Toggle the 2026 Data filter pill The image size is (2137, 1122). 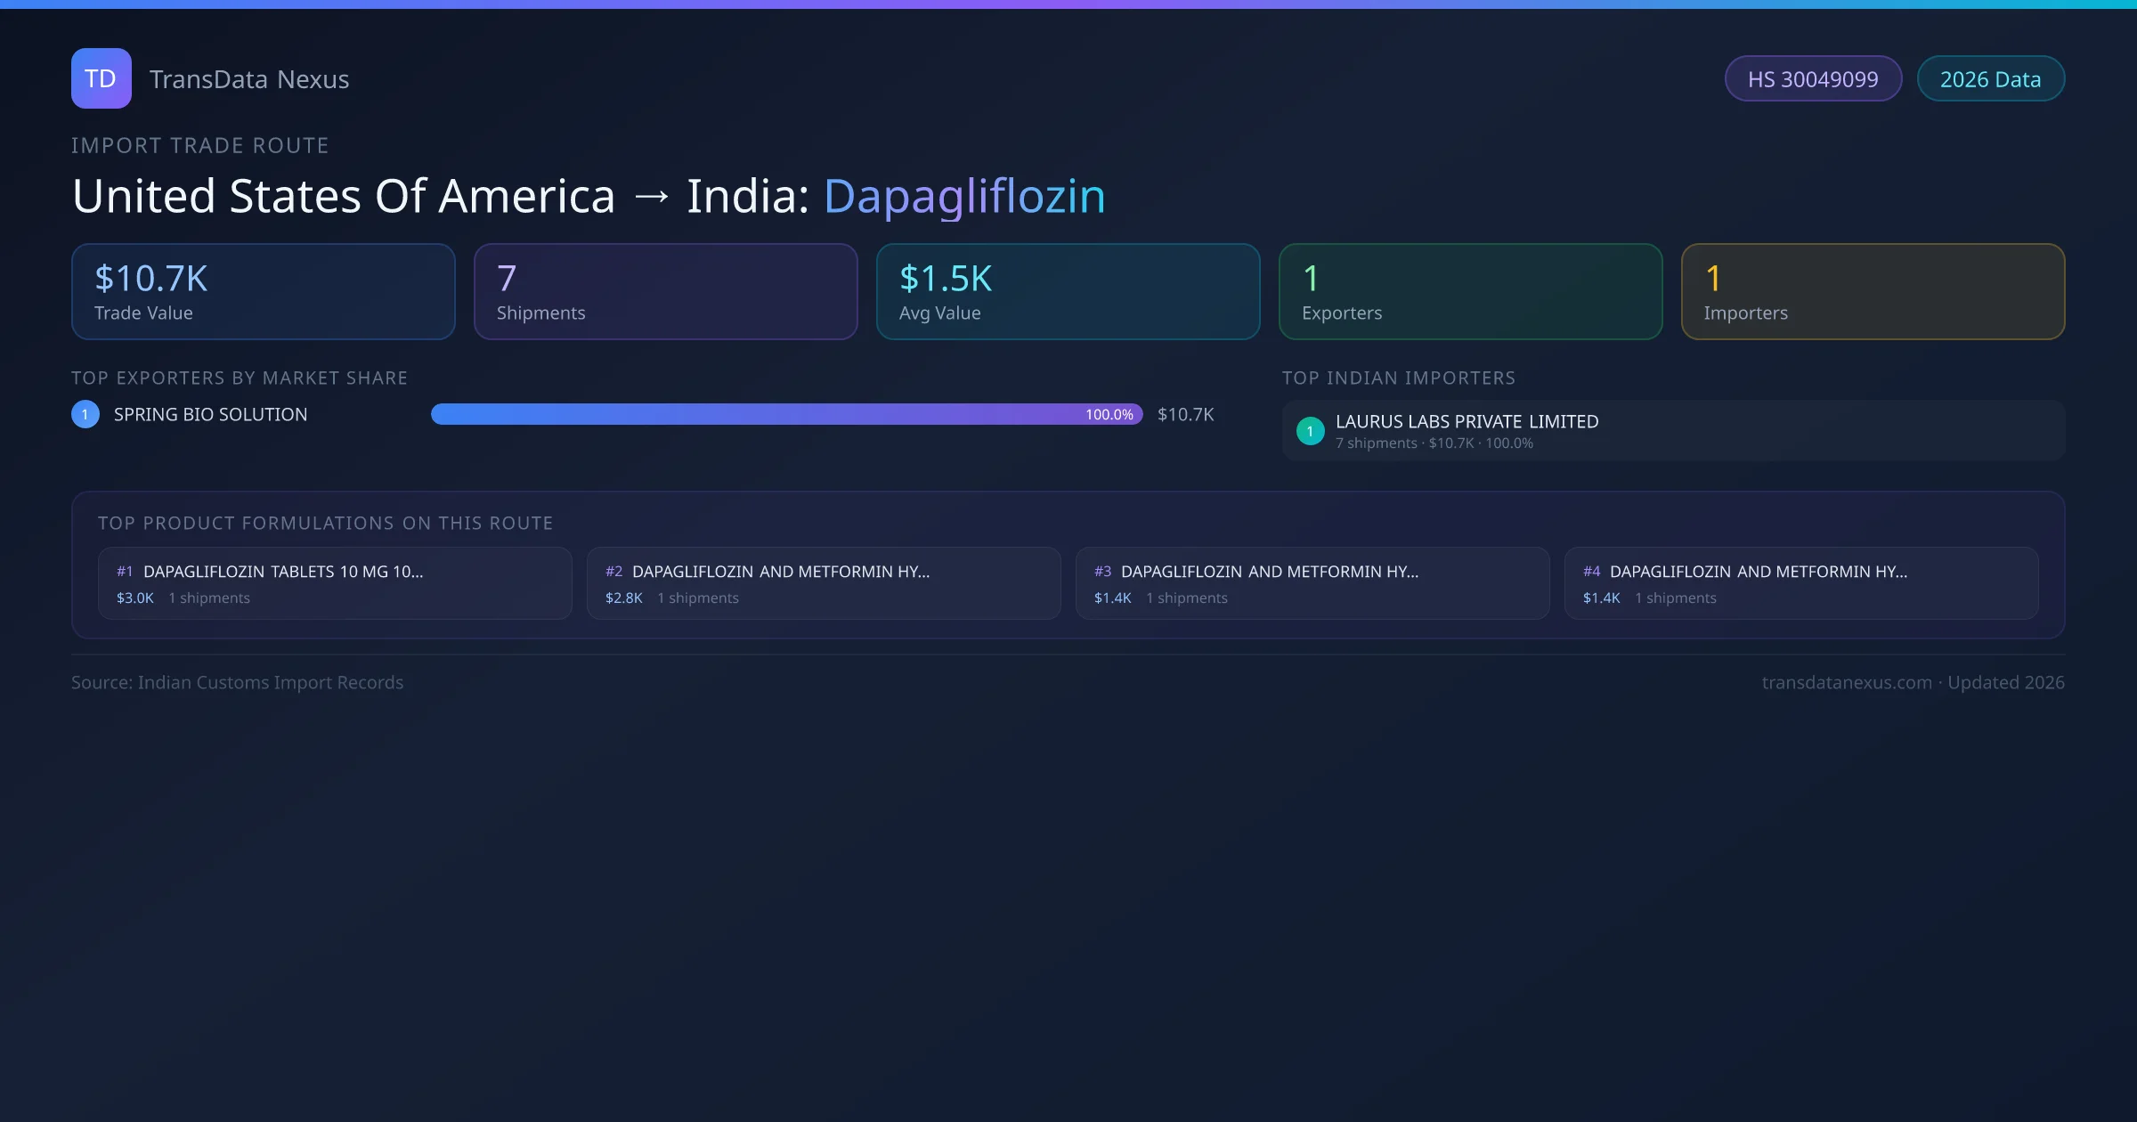pos(1990,78)
